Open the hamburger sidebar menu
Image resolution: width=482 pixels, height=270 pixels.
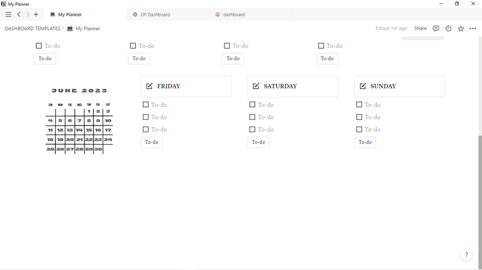[x=8, y=15]
